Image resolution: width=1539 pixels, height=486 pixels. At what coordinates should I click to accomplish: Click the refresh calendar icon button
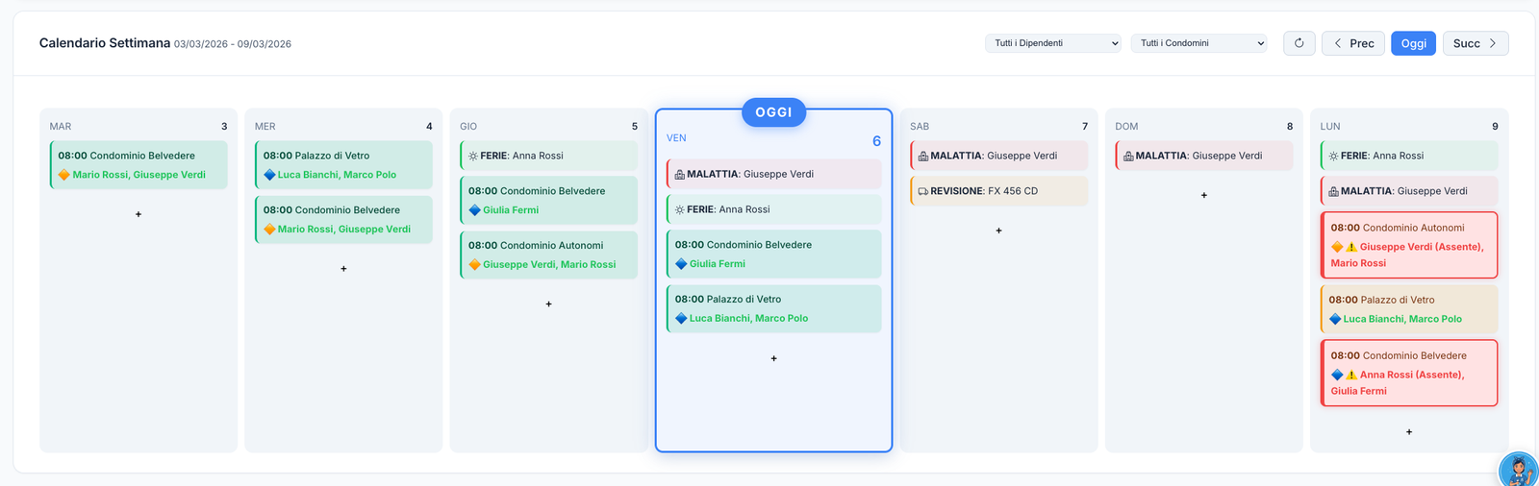pyautogui.click(x=1299, y=43)
